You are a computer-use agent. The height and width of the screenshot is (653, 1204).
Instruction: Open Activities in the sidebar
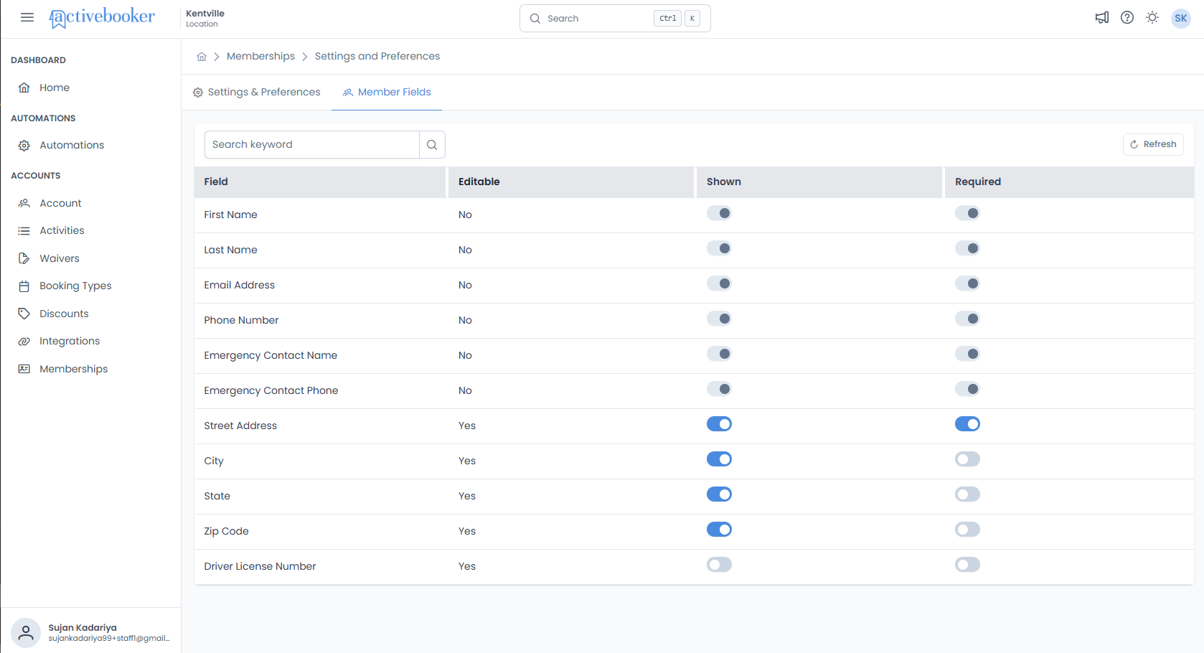click(62, 230)
